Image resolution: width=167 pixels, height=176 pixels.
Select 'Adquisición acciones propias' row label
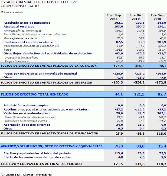click(x=26, y=105)
